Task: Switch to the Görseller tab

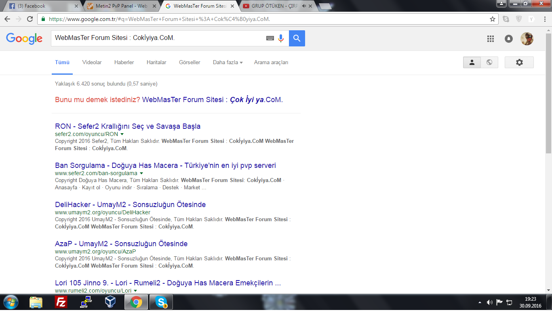Action: [x=190, y=63]
